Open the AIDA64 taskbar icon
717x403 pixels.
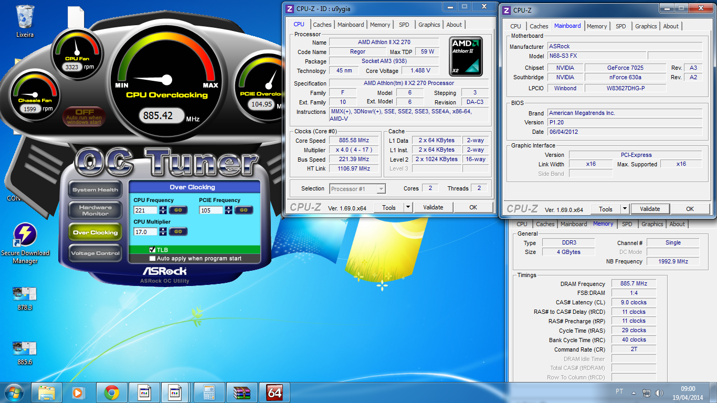(275, 393)
